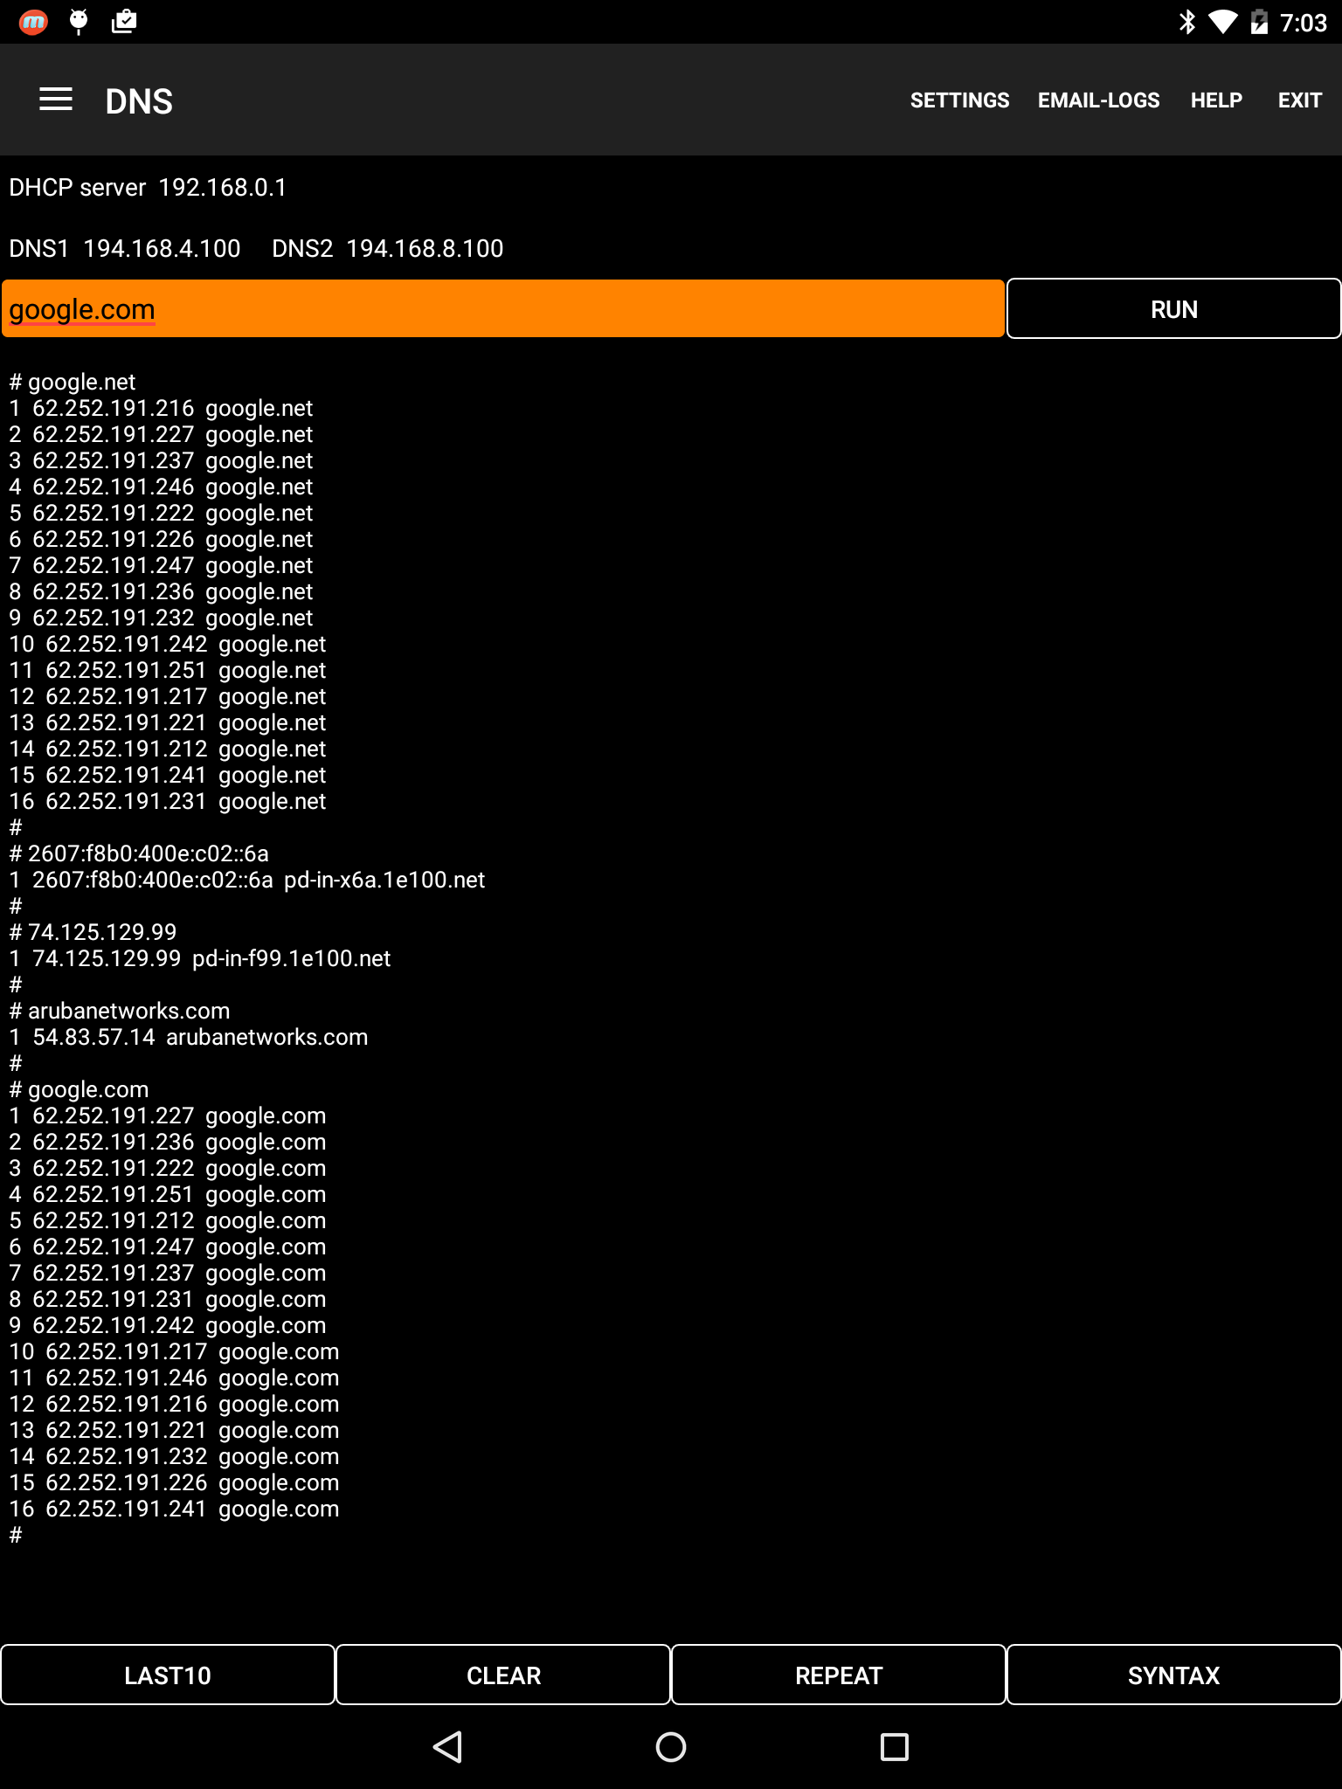Open the hamburger navigation menu

56,100
